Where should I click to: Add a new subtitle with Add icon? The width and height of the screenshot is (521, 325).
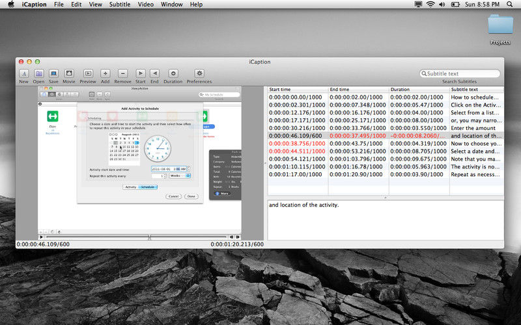click(x=106, y=73)
